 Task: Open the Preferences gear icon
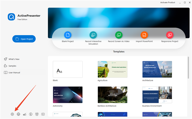tap(12, 114)
